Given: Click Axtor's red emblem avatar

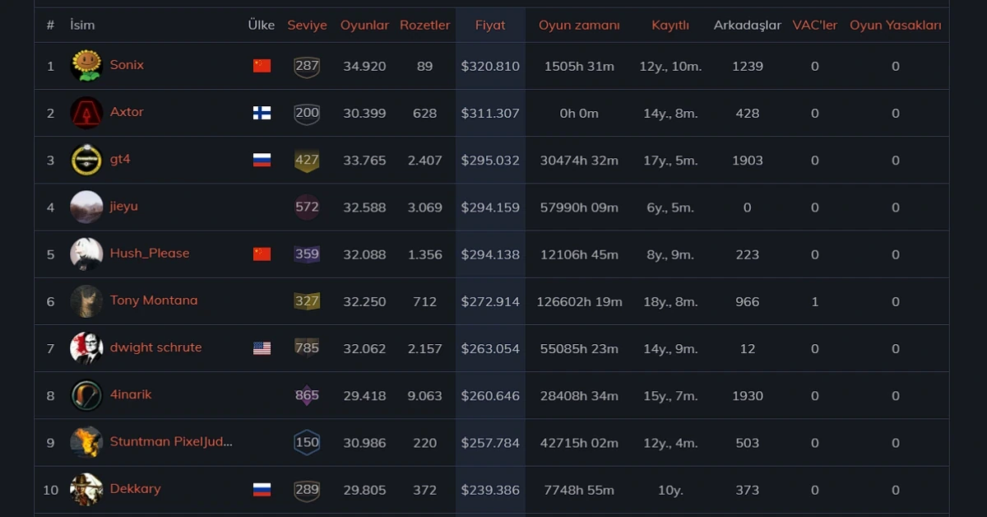Looking at the screenshot, I should click(86, 113).
